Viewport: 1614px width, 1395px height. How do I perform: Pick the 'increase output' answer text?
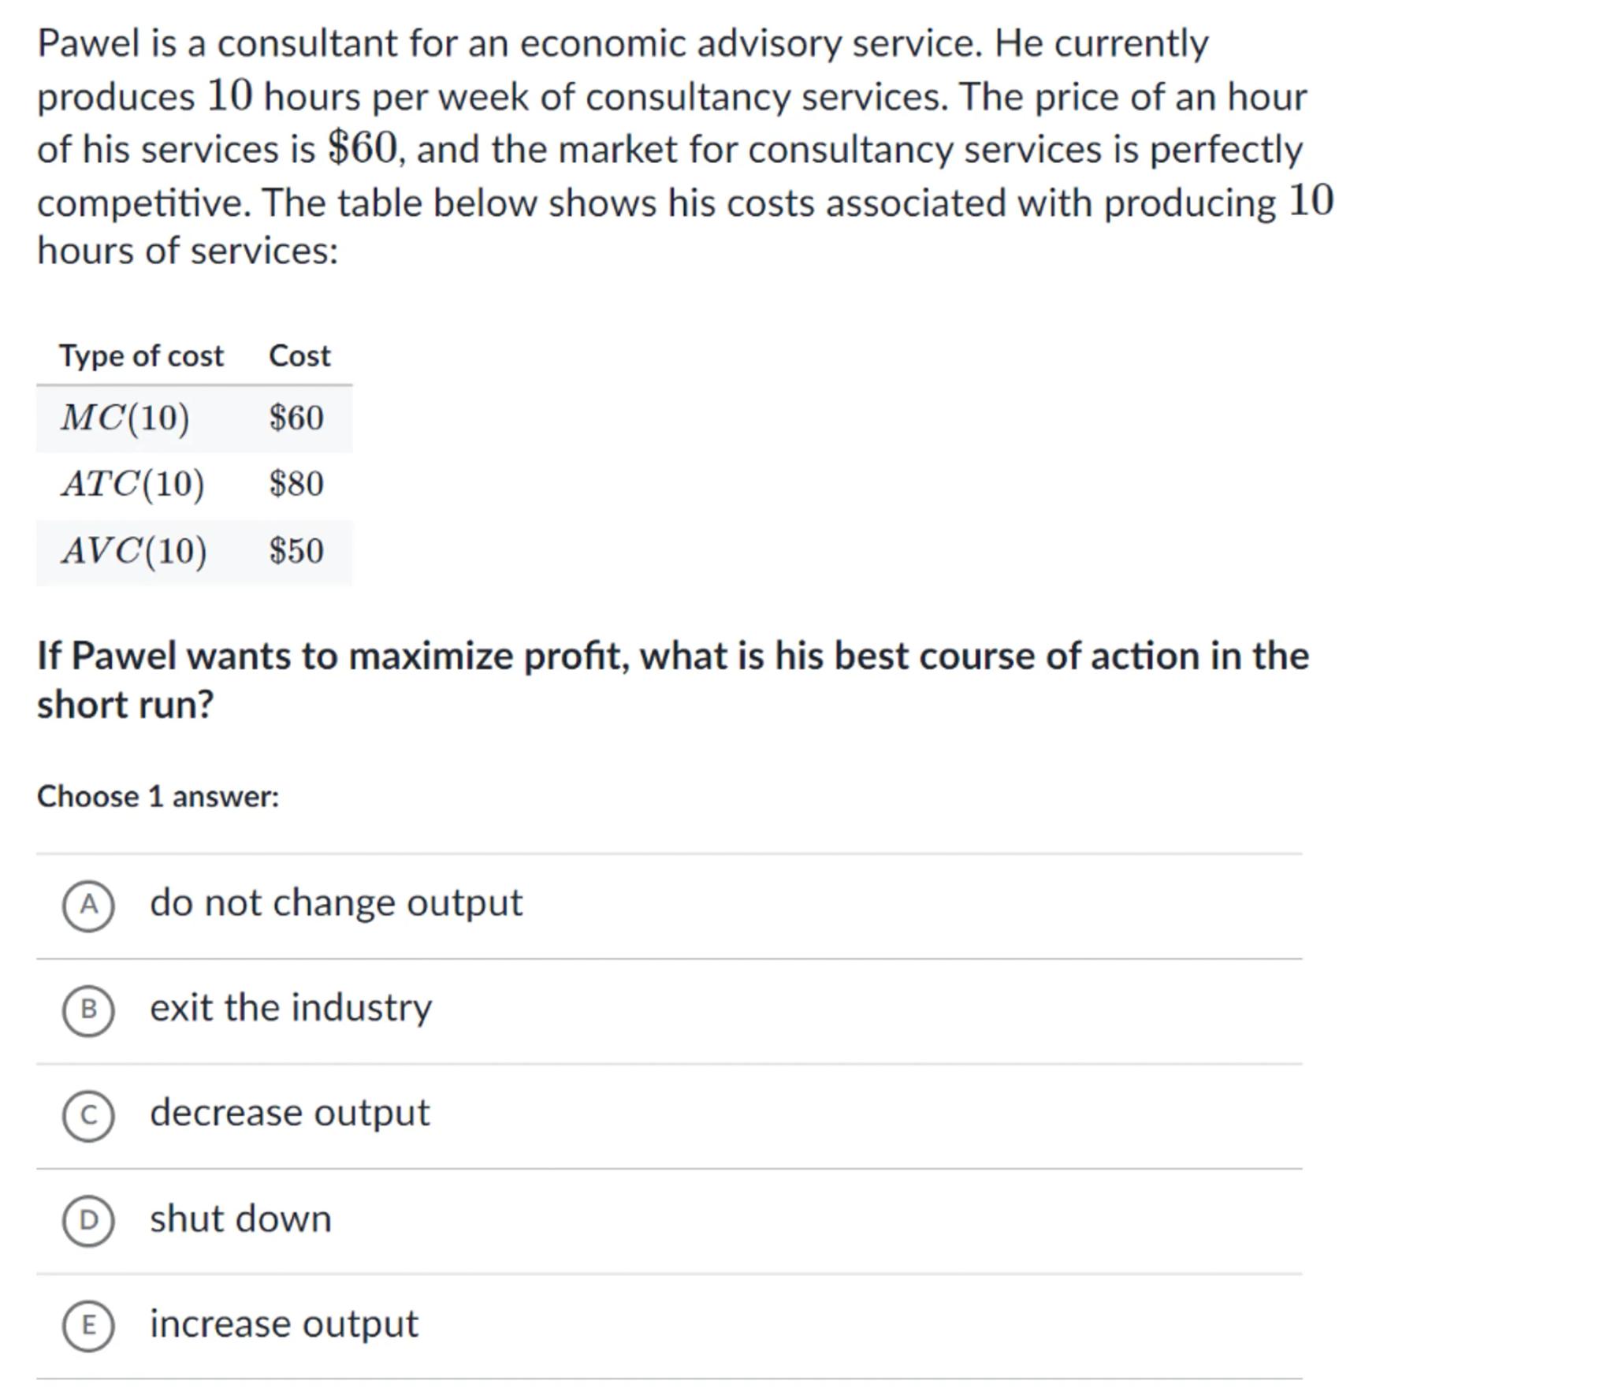tap(284, 1323)
